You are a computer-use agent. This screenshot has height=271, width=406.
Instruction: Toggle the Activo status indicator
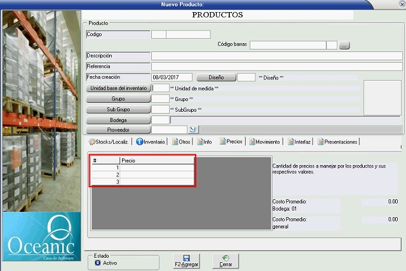coord(97,262)
